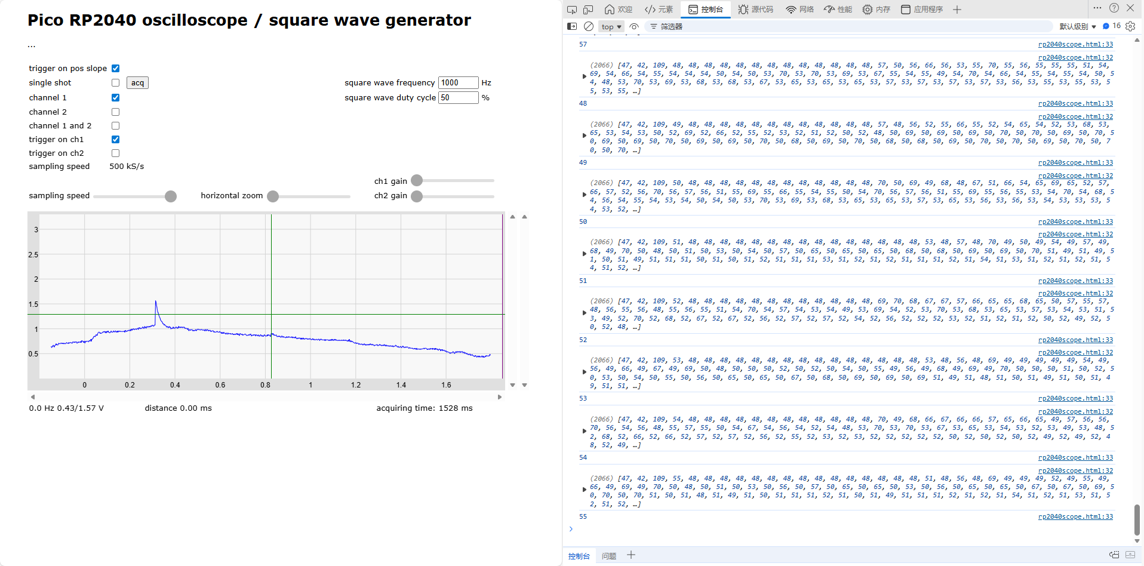
Task: Expand array starting 47, 42, 109, 48
Action: pos(585,76)
